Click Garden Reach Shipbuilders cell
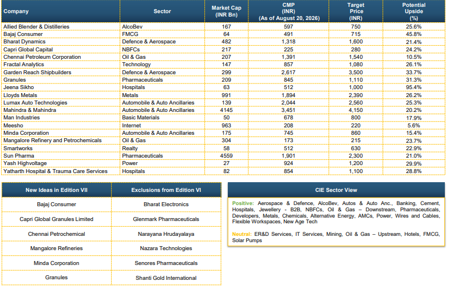Screen dimensions: 462x289 coord(37,73)
